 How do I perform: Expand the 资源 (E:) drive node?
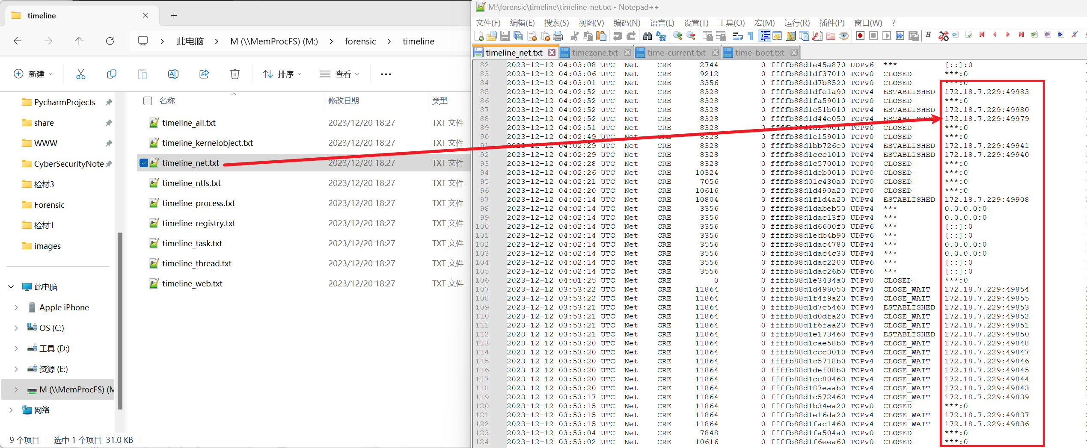pos(16,369)
